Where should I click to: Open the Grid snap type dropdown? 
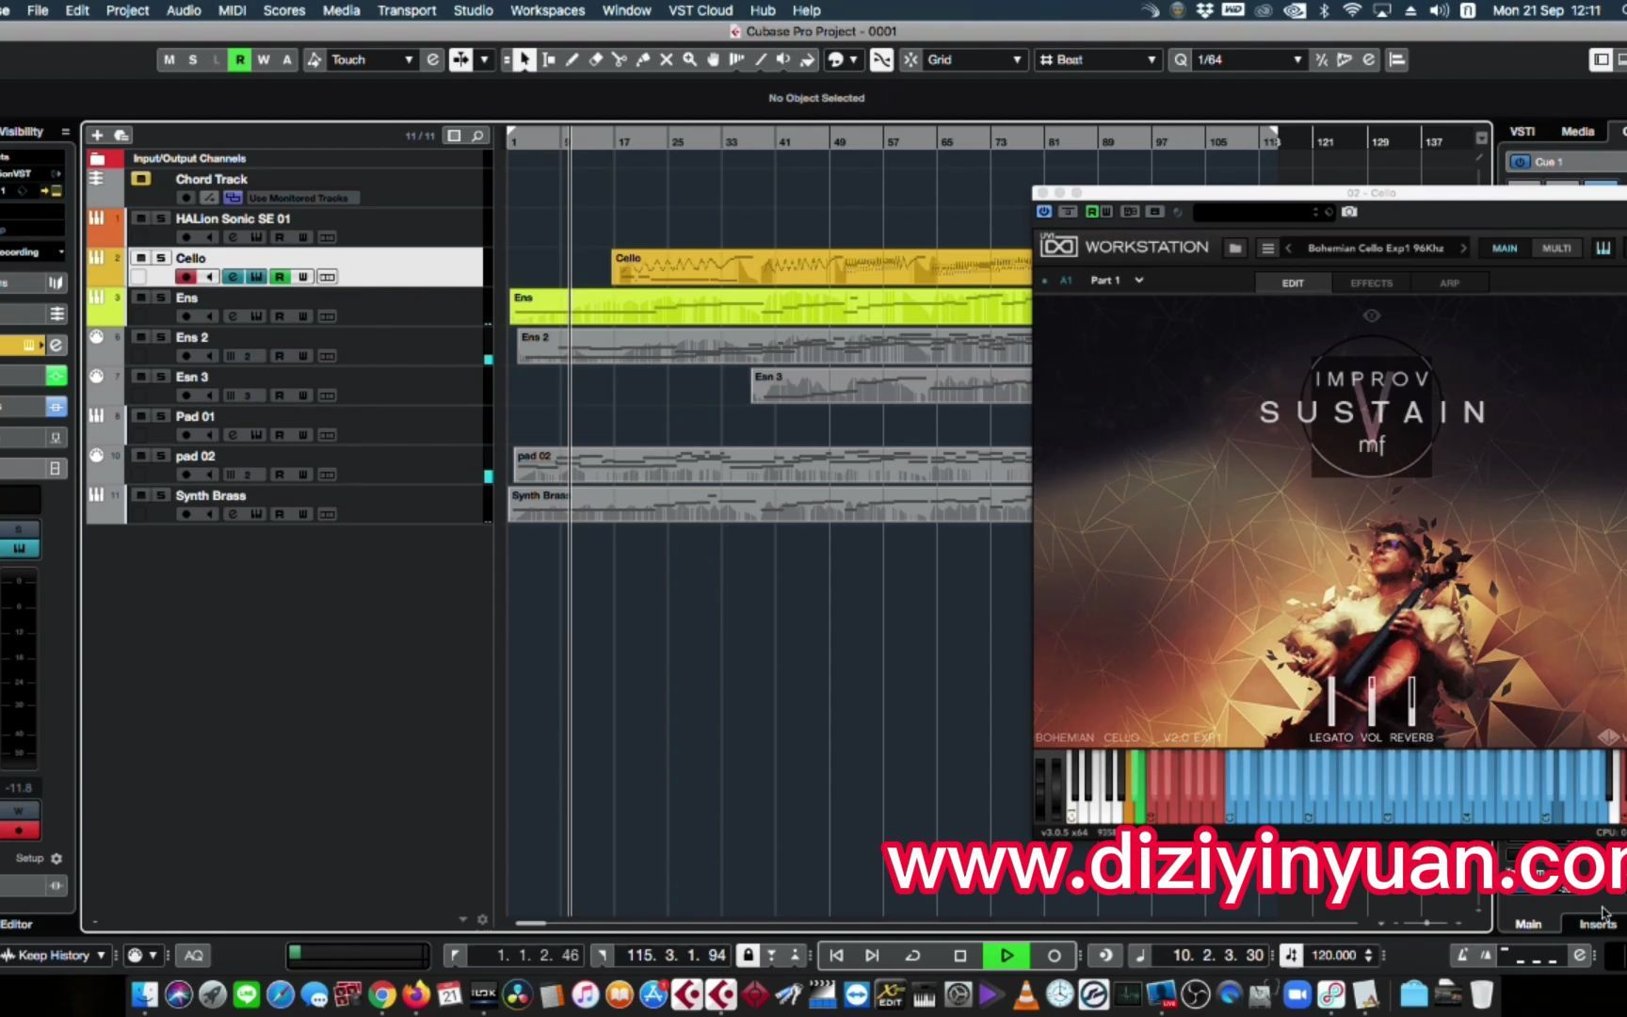pyautogui.click(x=974, y=59)
